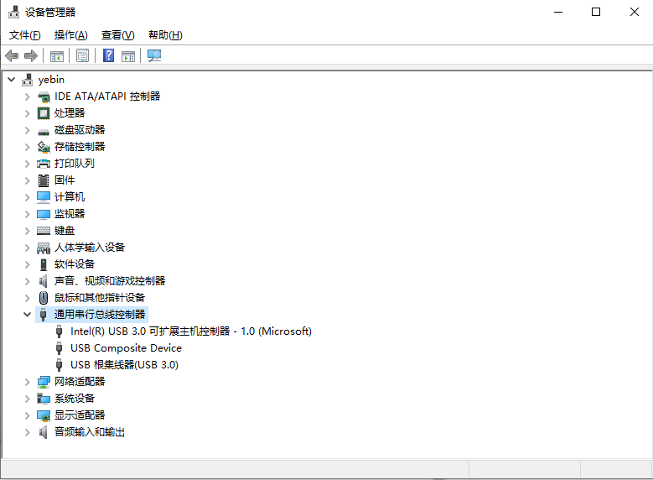Viewport: 653px width, 480px height.
Task: Open the 文件(F) menu
Action: pos(25,35)
